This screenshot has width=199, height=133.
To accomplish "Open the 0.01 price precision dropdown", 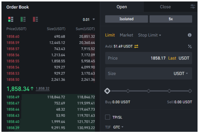I will (89, 20).
